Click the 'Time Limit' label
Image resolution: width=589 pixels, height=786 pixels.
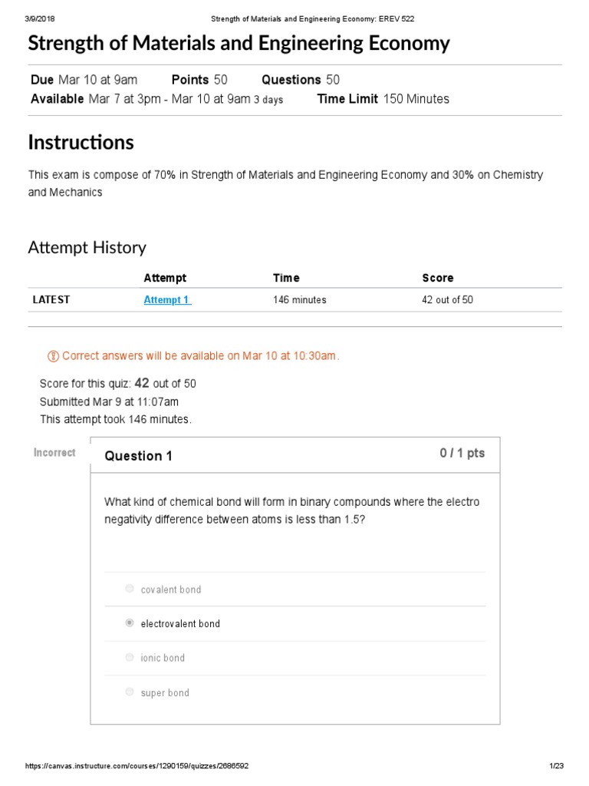pos(347,98)
